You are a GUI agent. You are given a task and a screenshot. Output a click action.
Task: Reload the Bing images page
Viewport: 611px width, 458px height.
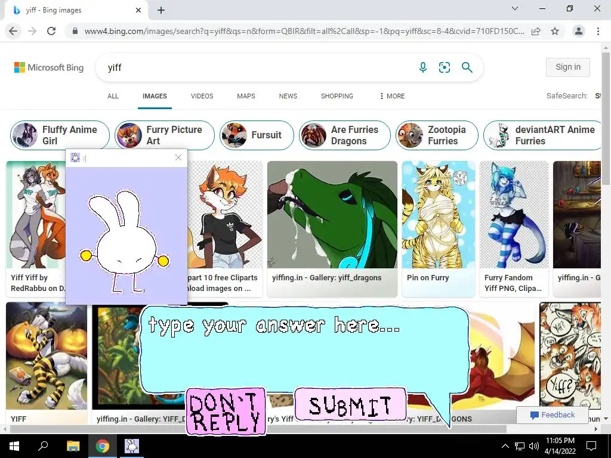(51, 31)
